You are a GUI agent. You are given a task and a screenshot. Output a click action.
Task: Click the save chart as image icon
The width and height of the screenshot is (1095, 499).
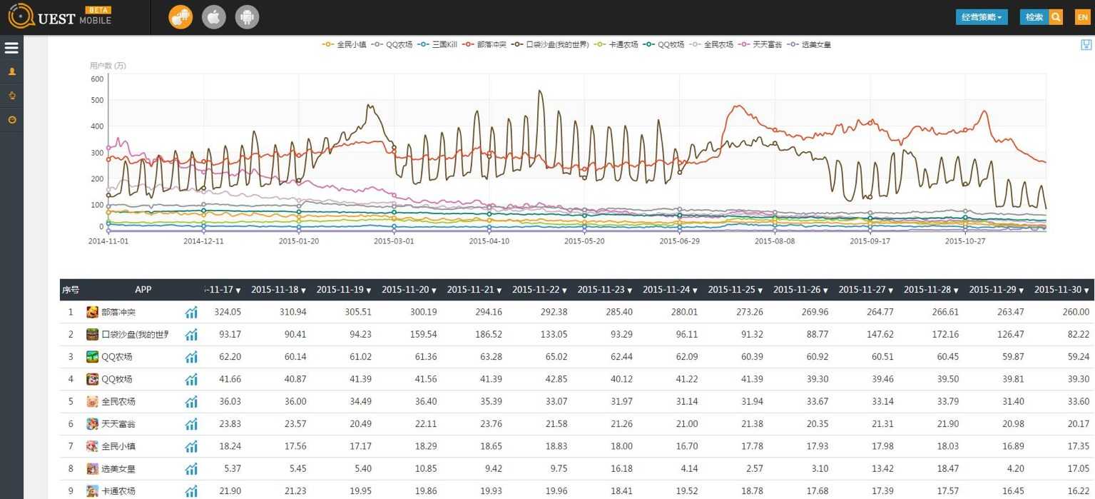1086,45
